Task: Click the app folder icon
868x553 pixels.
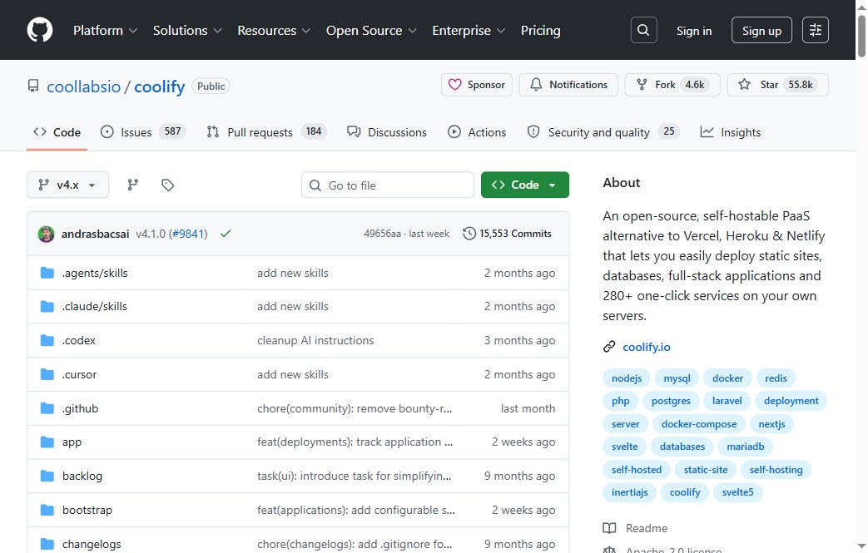Action: 47,442
